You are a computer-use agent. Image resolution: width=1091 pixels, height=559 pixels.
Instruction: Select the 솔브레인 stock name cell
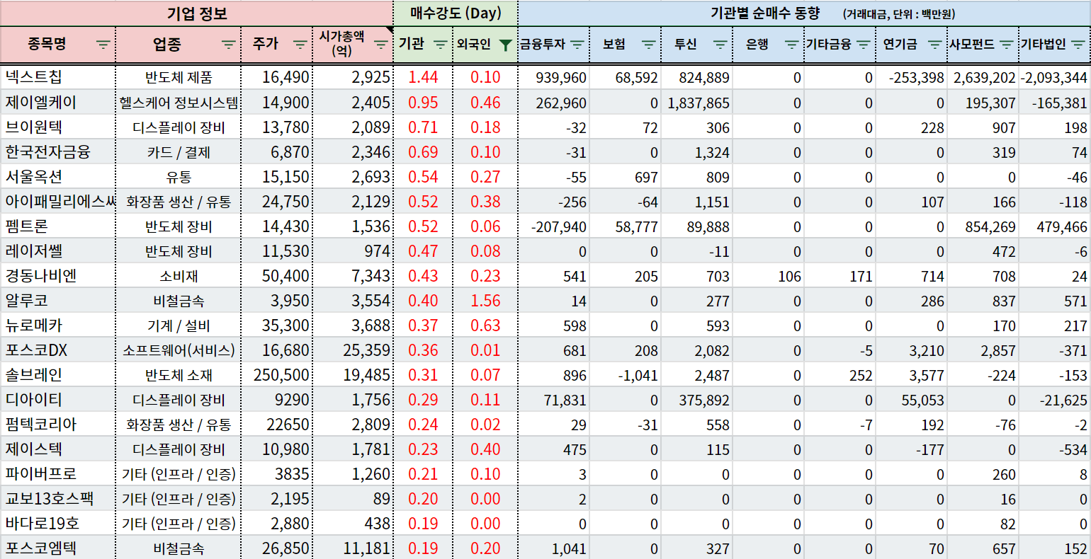coord(58,374)
